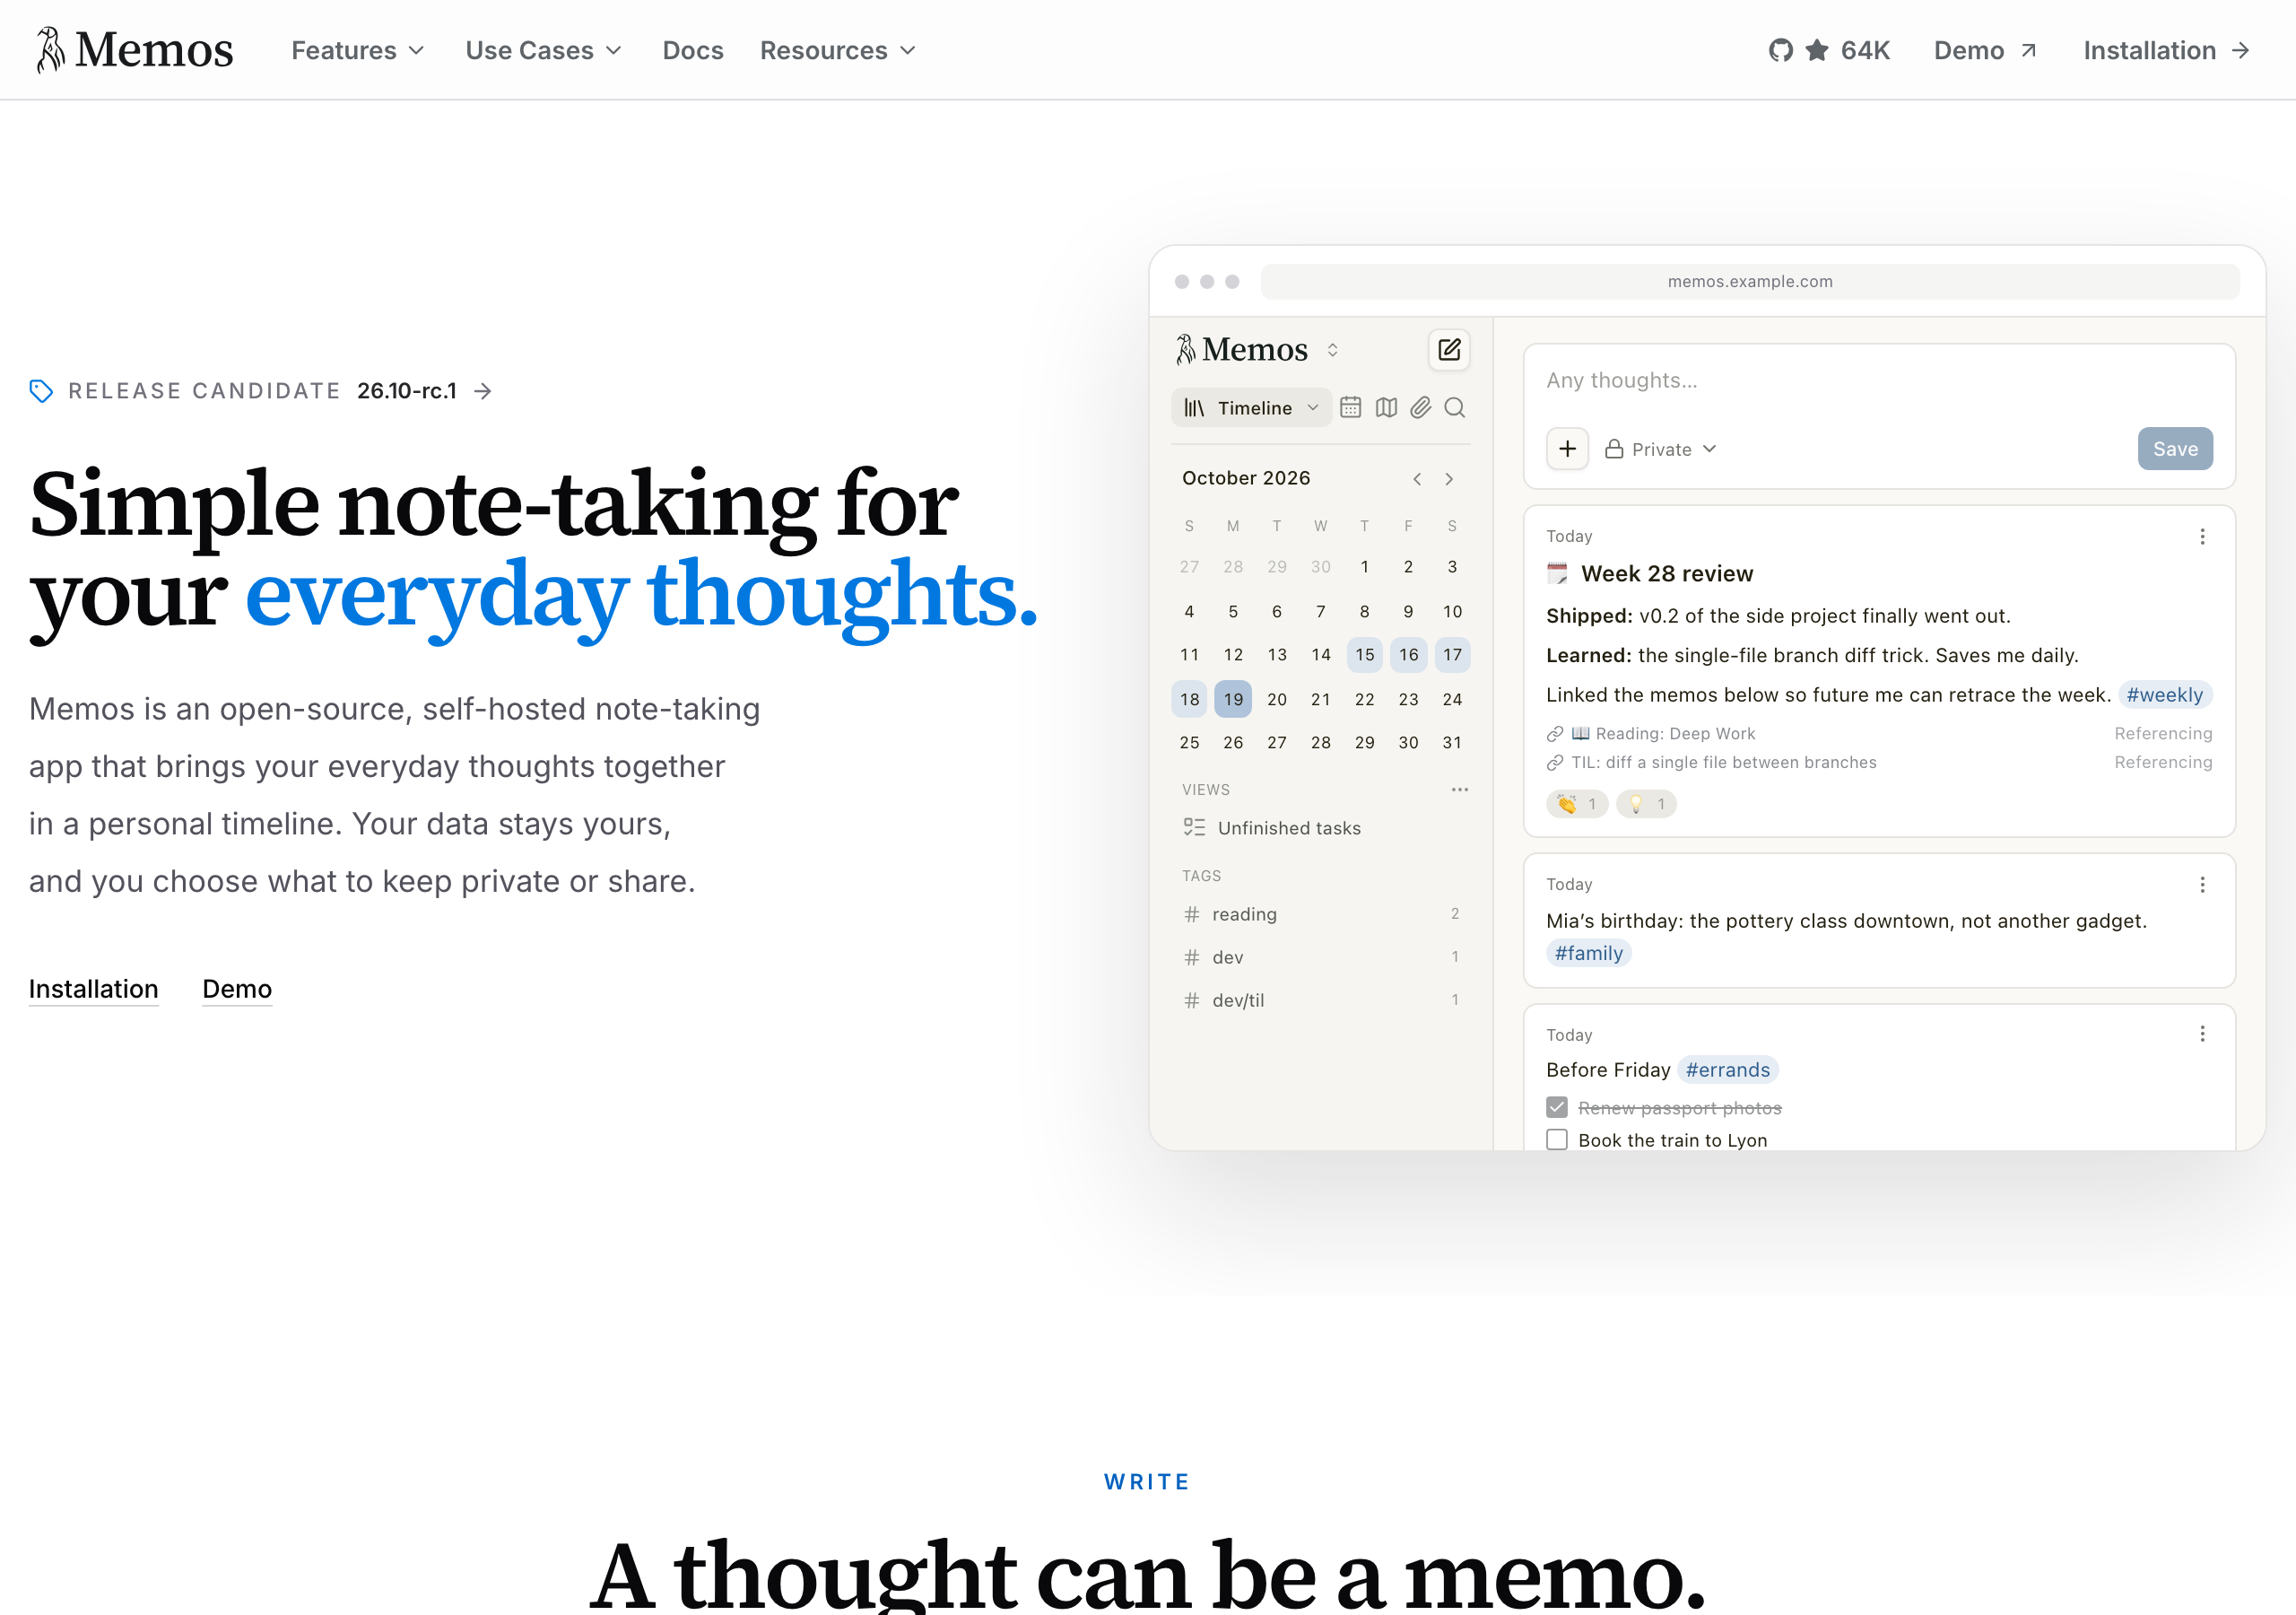Filter by the reading tag
The width and height of the screenshot is (2296, 1615).
point(1320,913)
